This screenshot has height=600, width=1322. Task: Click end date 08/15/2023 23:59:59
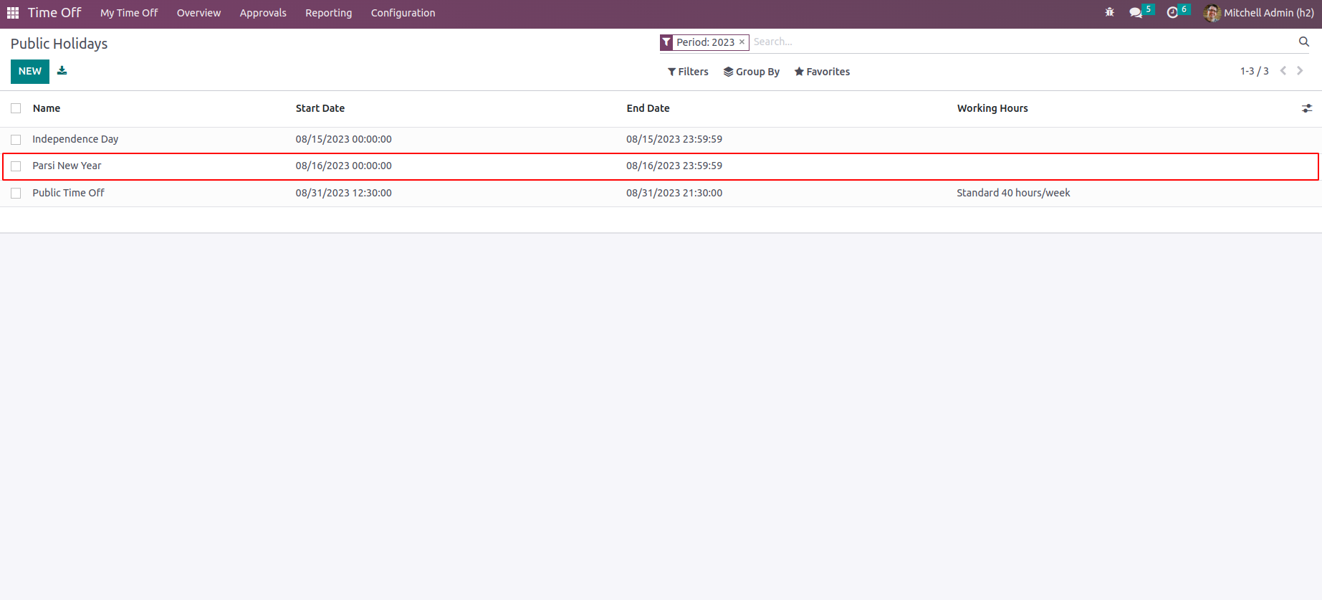pyautogui.click(x=674, y=139)
